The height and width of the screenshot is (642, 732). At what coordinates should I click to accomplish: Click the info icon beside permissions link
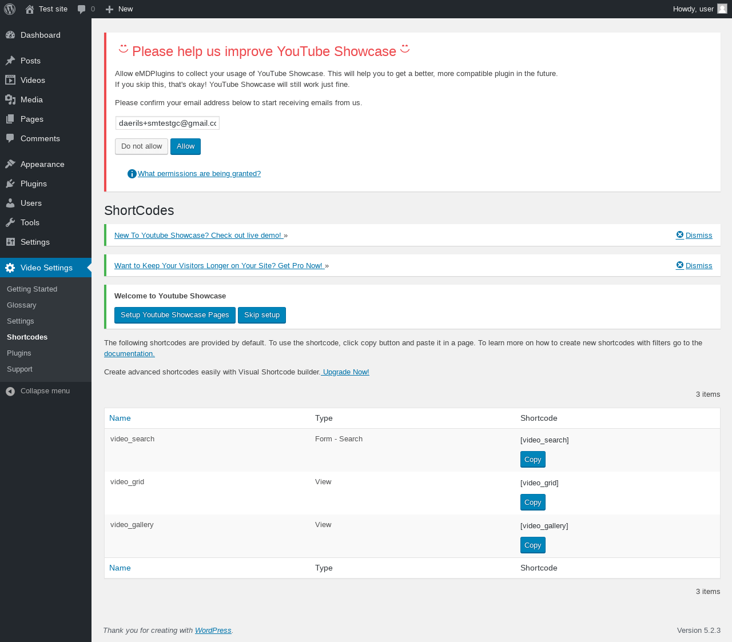[x=132, y=174]
